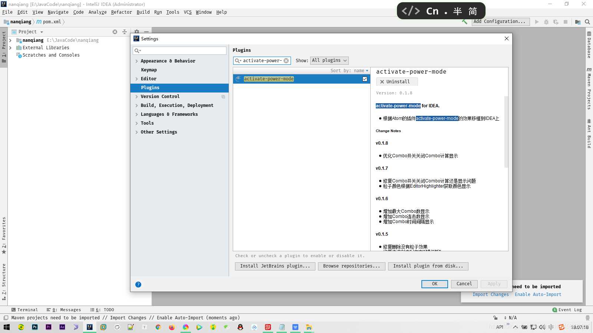Open the Refactor menu
The image size is (593, 333).
click(x=122, y=12)
